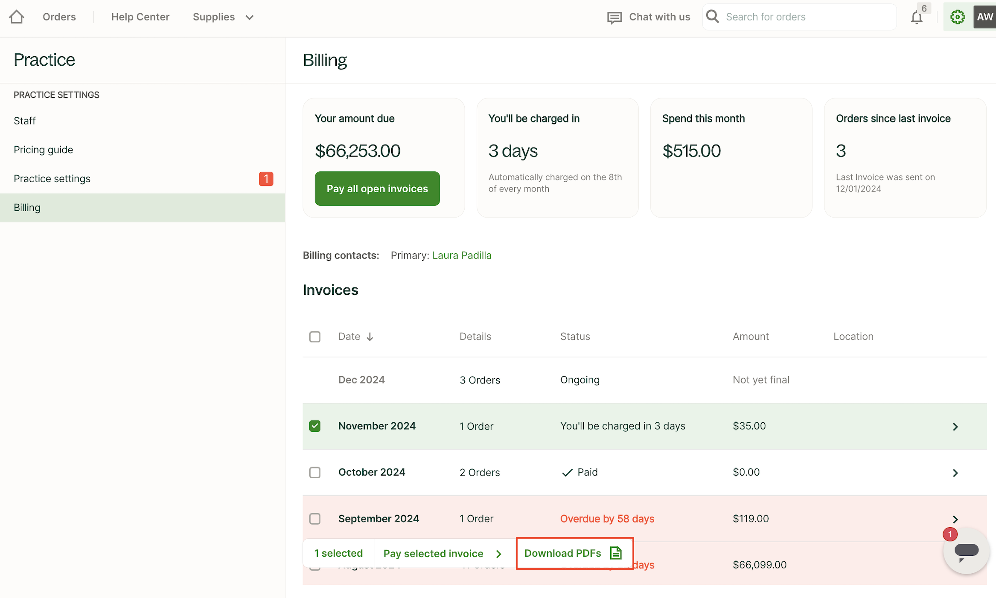This screenshot has width=996, height=598.
Task: Open Practice settings in sidebar
Action: pyautogui.click(x=52, y=179)
